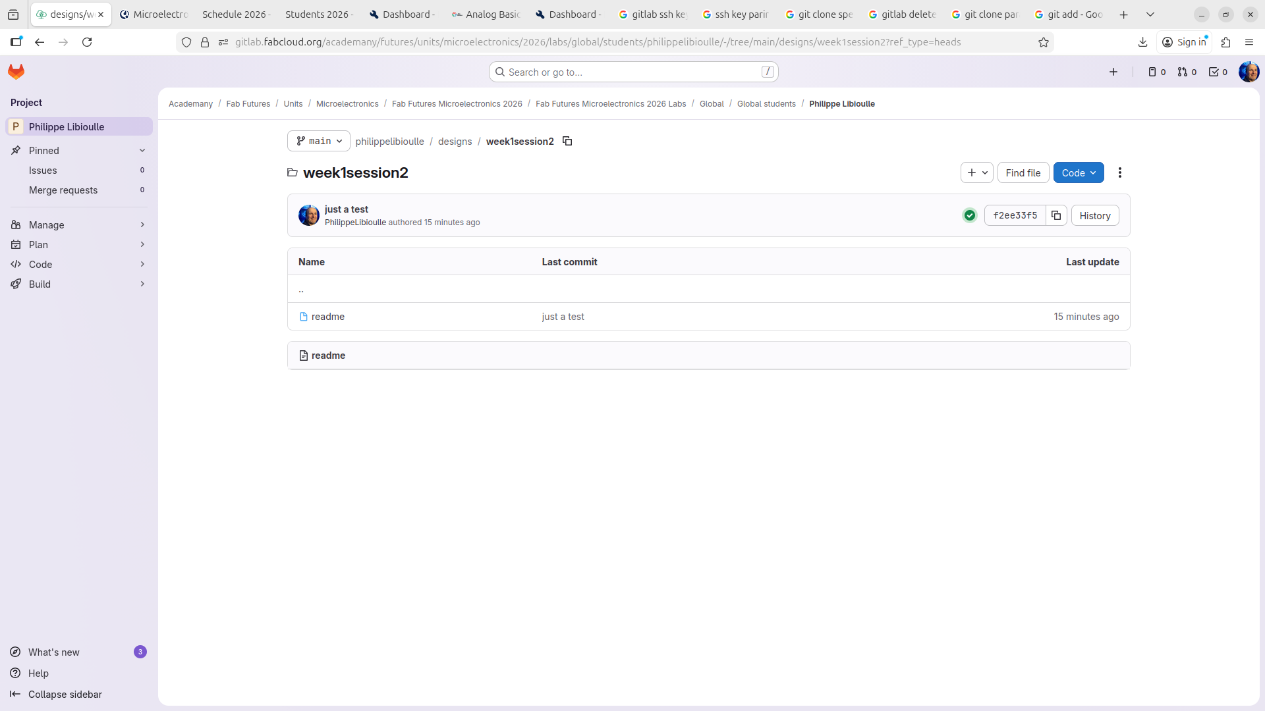Copy the week1session2 file path icon
The image size is (1265, 711).
coord(567,142)
